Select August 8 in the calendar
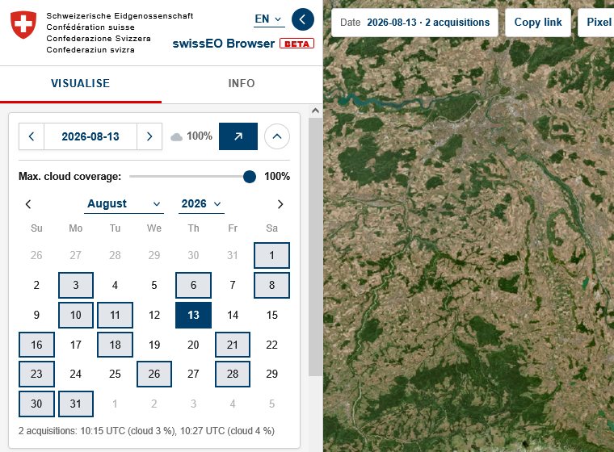The image size is (614, 452). [271, 285]
